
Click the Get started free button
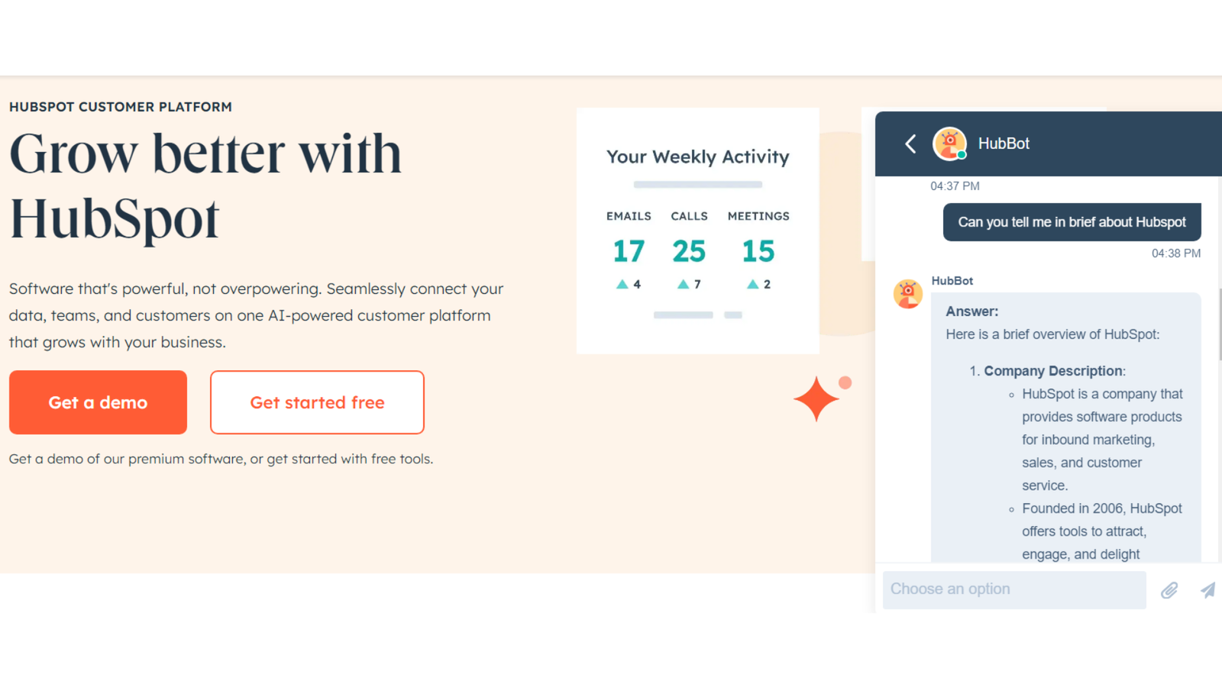click(x=317, y=402)
